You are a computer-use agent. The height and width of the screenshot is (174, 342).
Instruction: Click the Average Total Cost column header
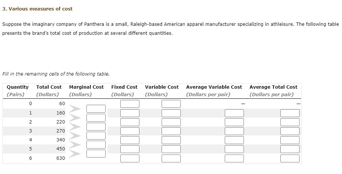(x=273, y=87)
